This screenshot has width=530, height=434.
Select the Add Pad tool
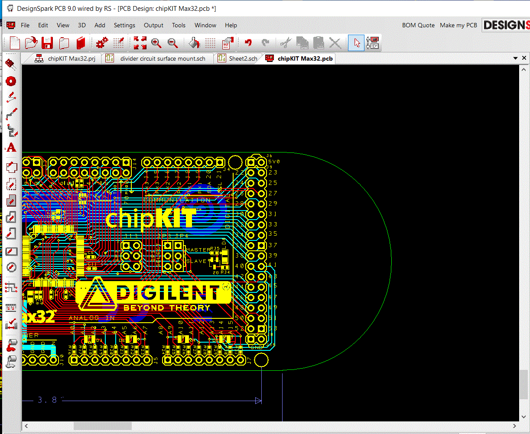pos(11,81)
